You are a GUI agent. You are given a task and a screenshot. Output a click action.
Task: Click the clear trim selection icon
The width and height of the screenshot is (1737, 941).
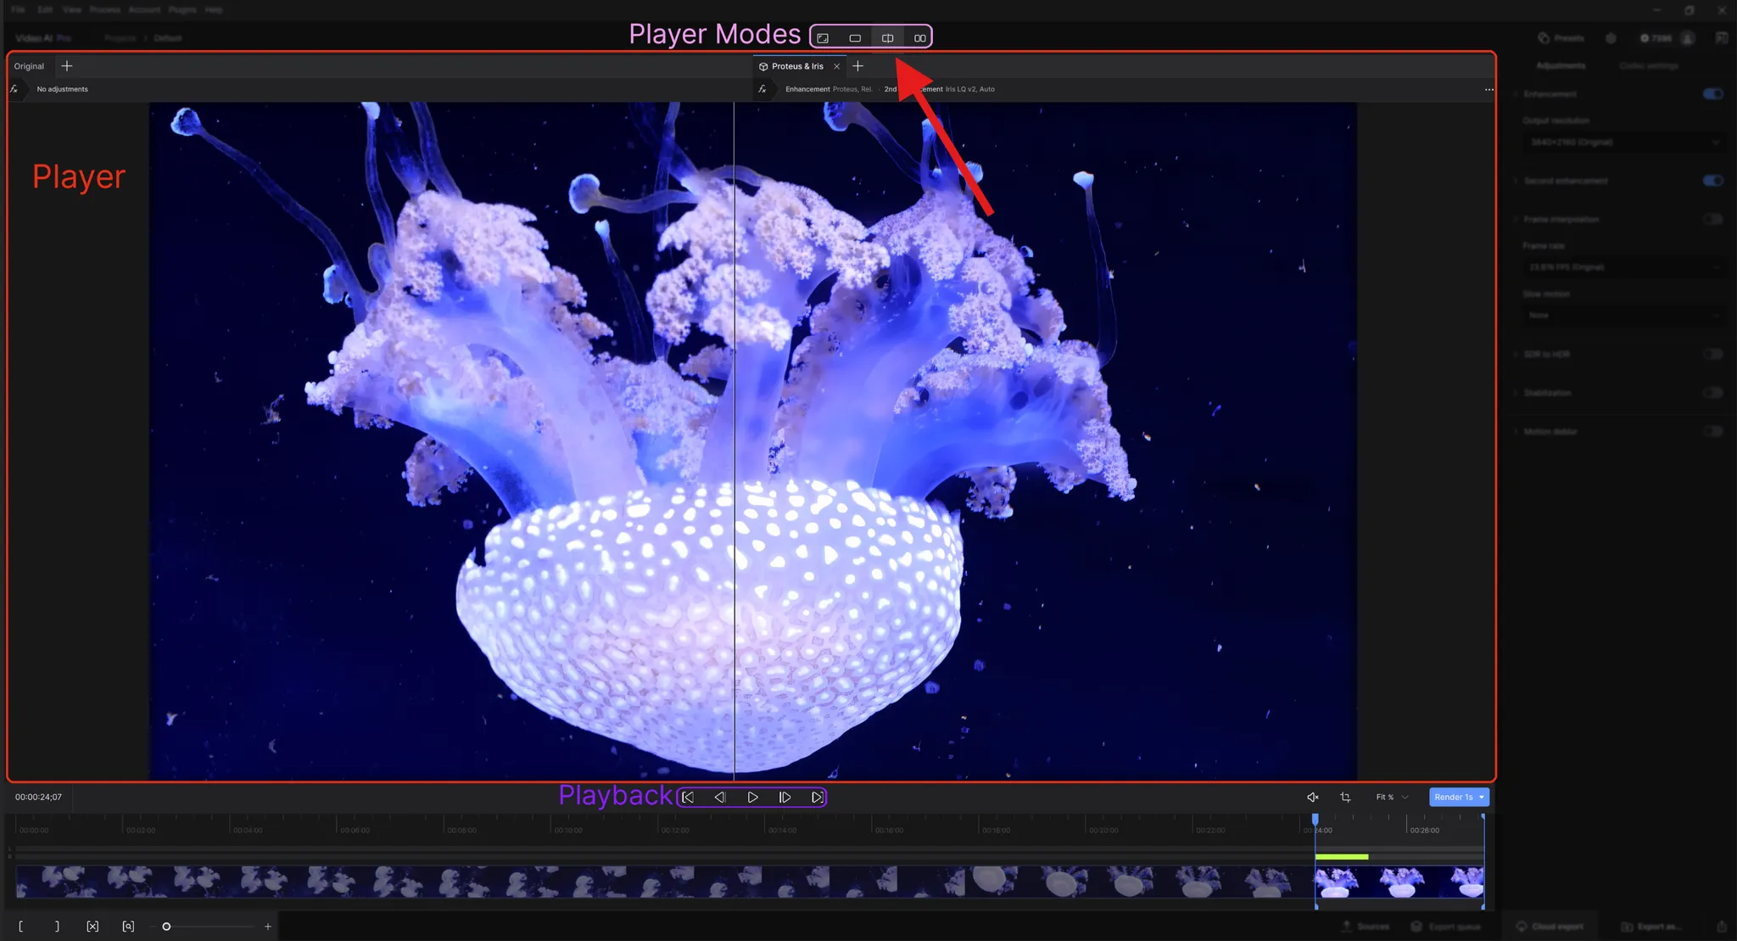(x=92, y=927)
